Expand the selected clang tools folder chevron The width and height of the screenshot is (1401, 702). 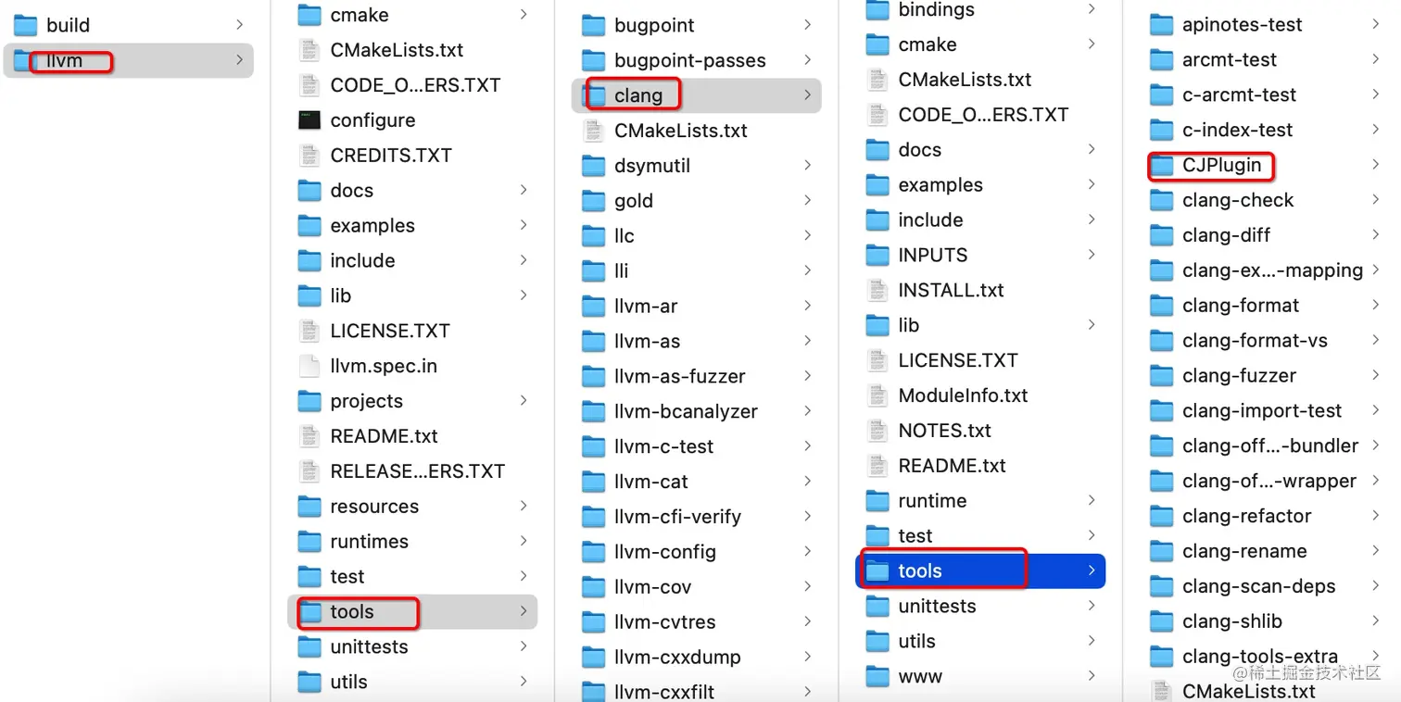[1092, 570]
